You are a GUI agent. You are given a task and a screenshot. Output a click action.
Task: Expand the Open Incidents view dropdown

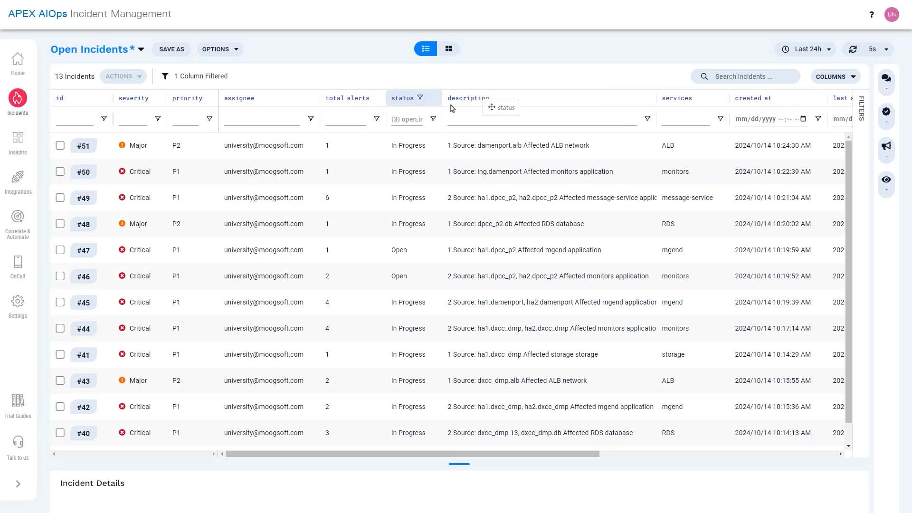(x=141, y=49)
